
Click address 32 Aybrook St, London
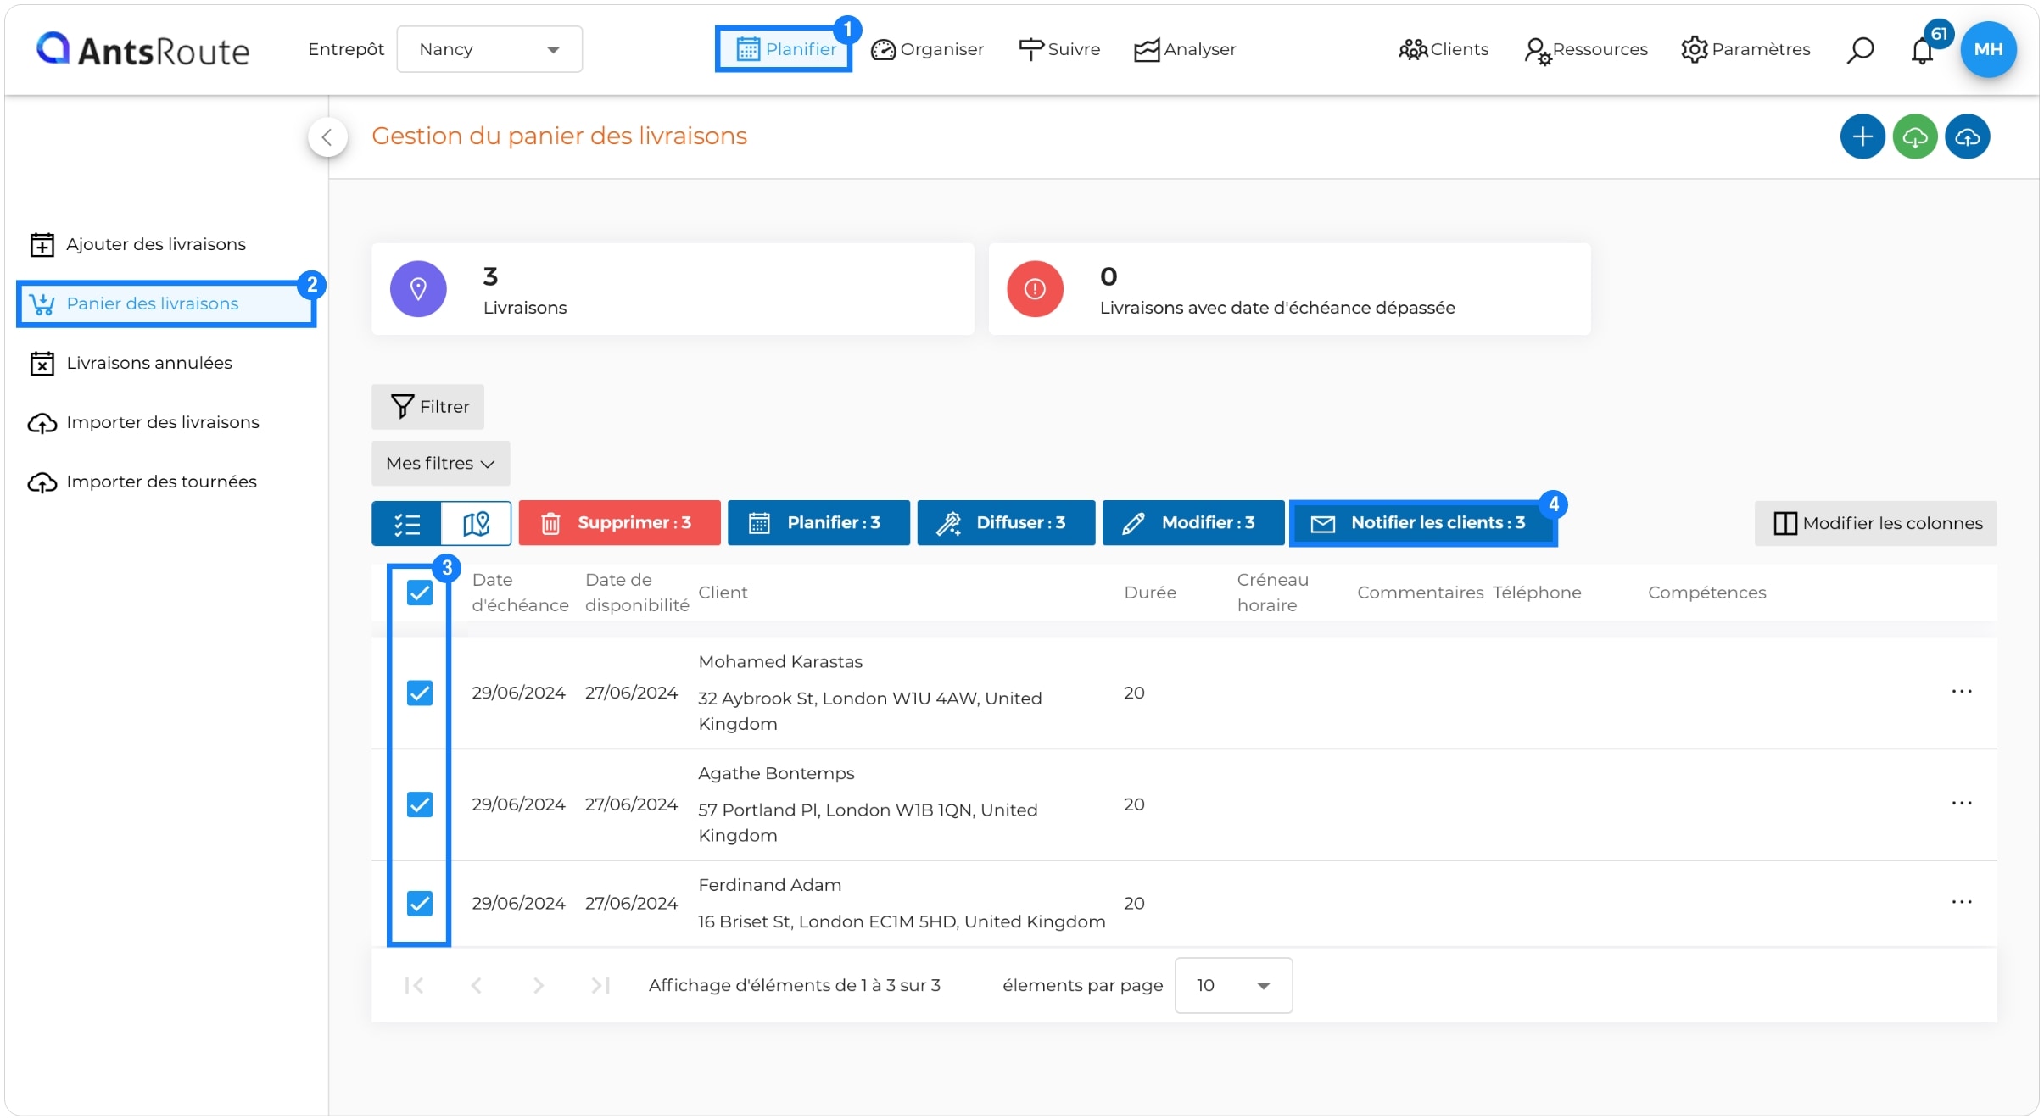(x=869, y=711)
